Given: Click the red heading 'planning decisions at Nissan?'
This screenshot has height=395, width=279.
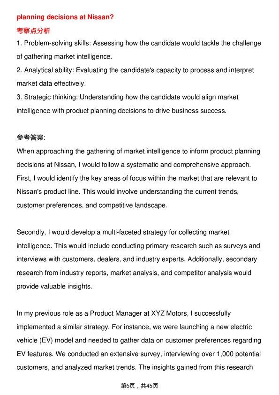Looking at the screenshot, I should 65,17.
